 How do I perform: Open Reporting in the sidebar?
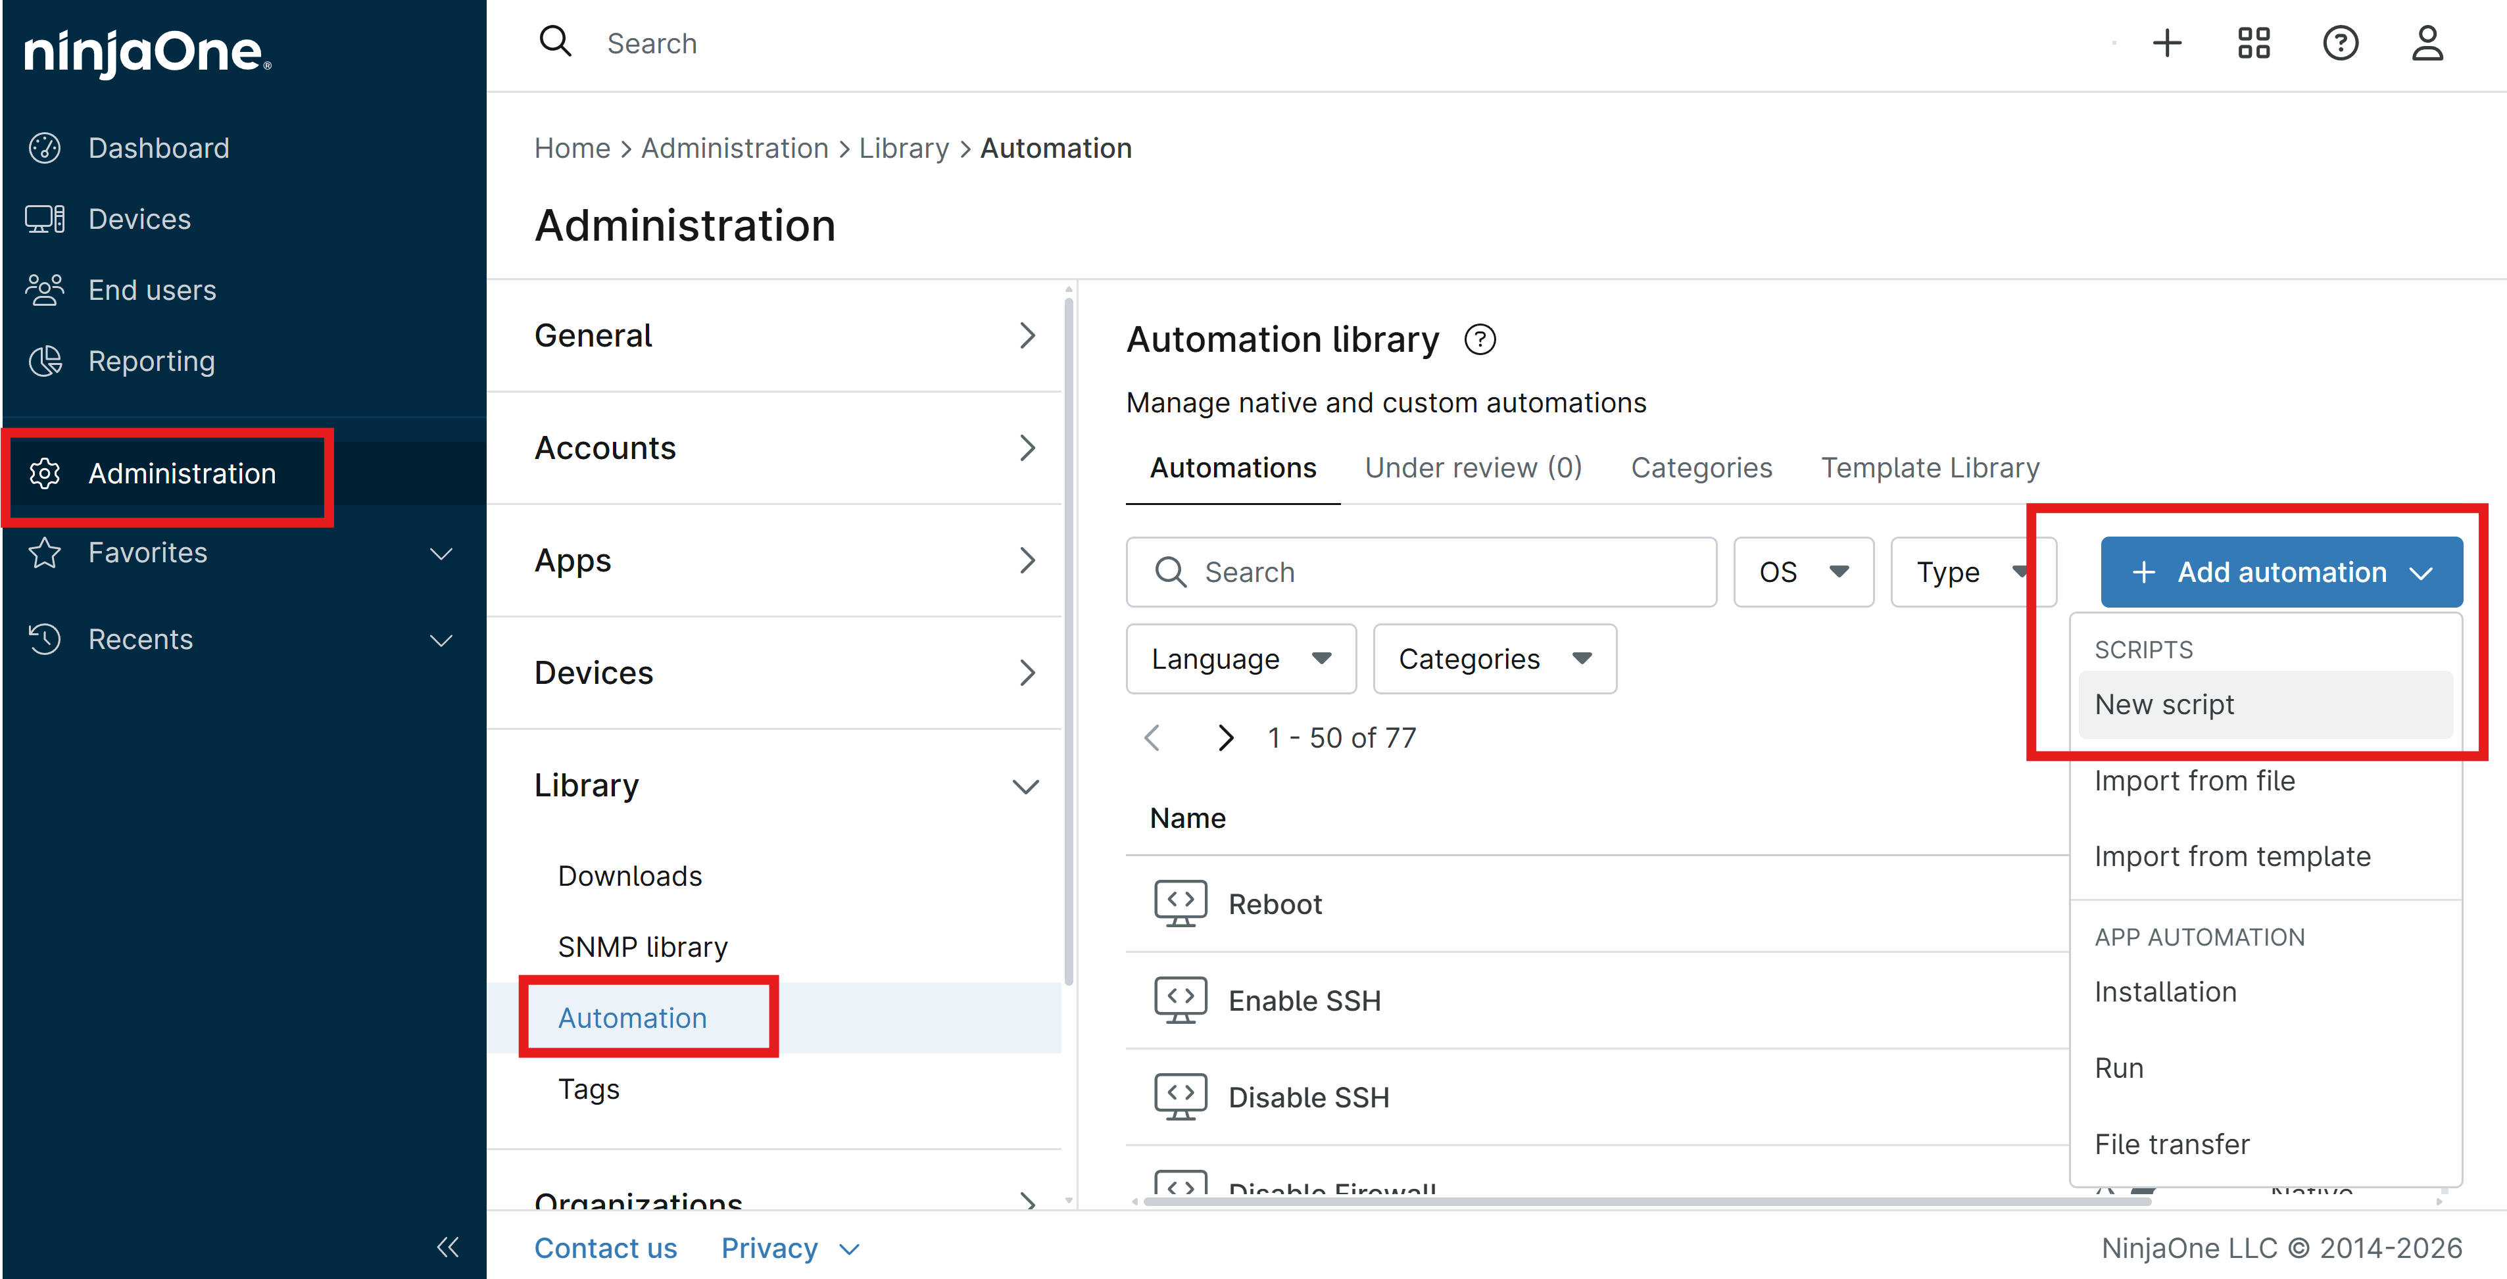pos(151,361)
